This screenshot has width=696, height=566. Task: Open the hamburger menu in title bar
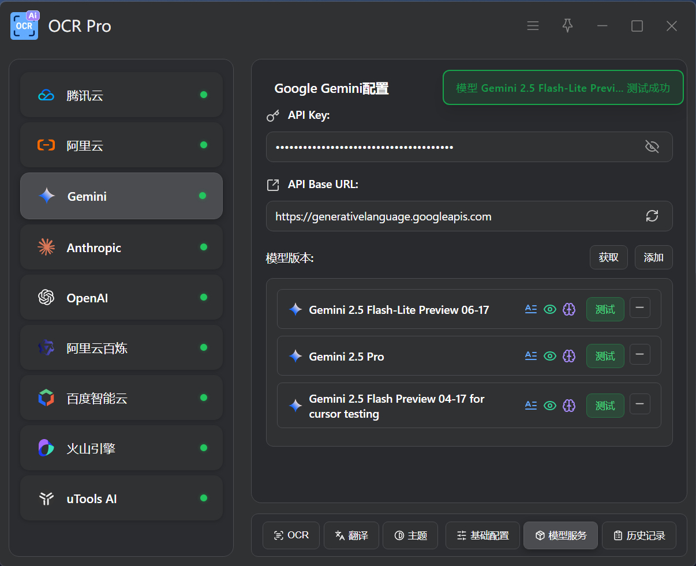pos(533,26)
